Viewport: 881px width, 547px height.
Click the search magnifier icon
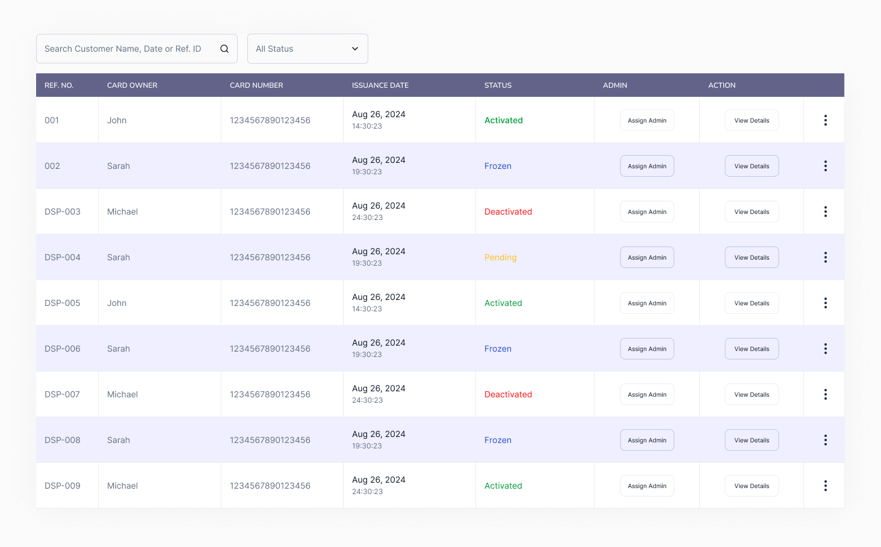pos(224,49)
